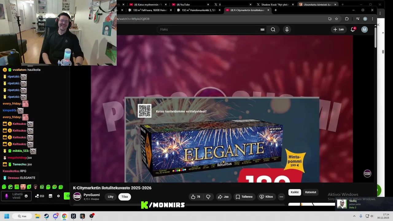
Task: Open Rocket League icon on taskbar
Action: point(82,216)
